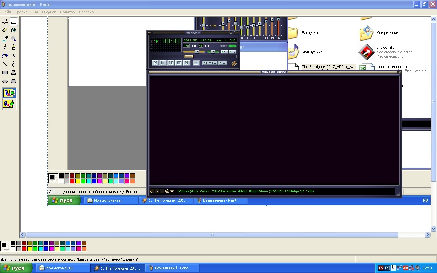The width and height of the screenshot is (437, 273).
Task: Select the rectangular Select tool
Action: pyautogui.click(x=14, y=21)
